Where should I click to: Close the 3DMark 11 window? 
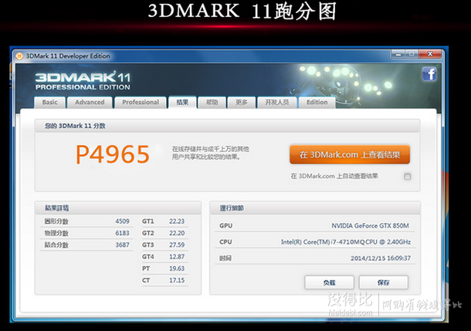point(430,54)
